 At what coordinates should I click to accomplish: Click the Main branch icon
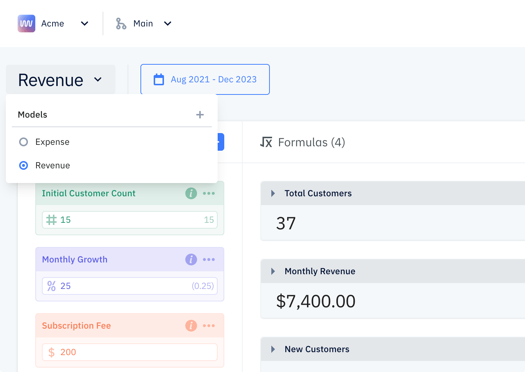[x=121, y=24]
